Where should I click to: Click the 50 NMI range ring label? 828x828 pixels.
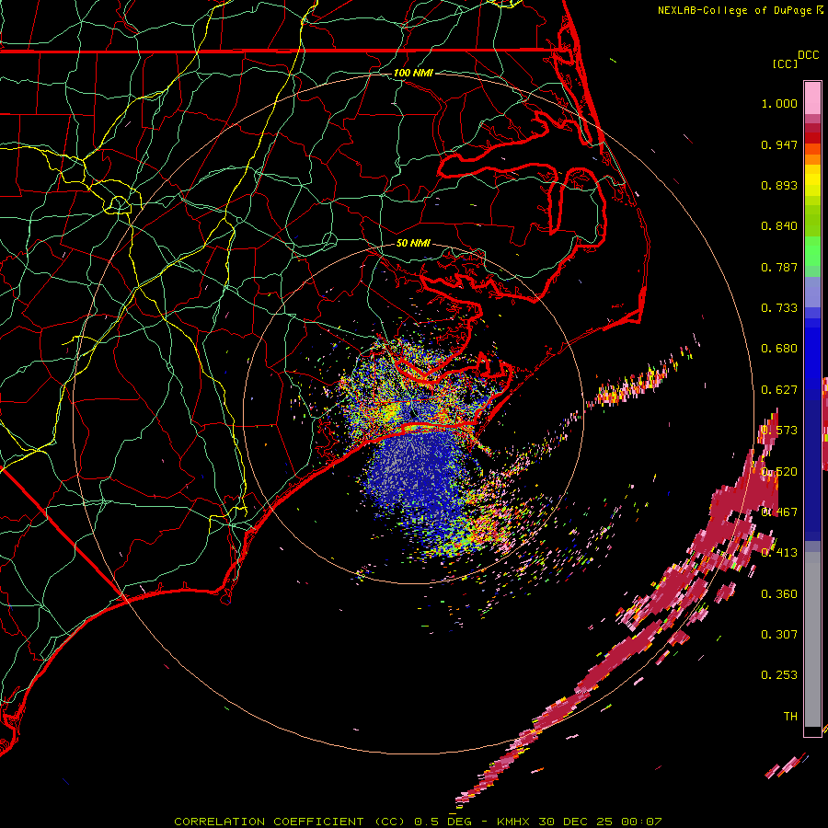pos(413,244)
